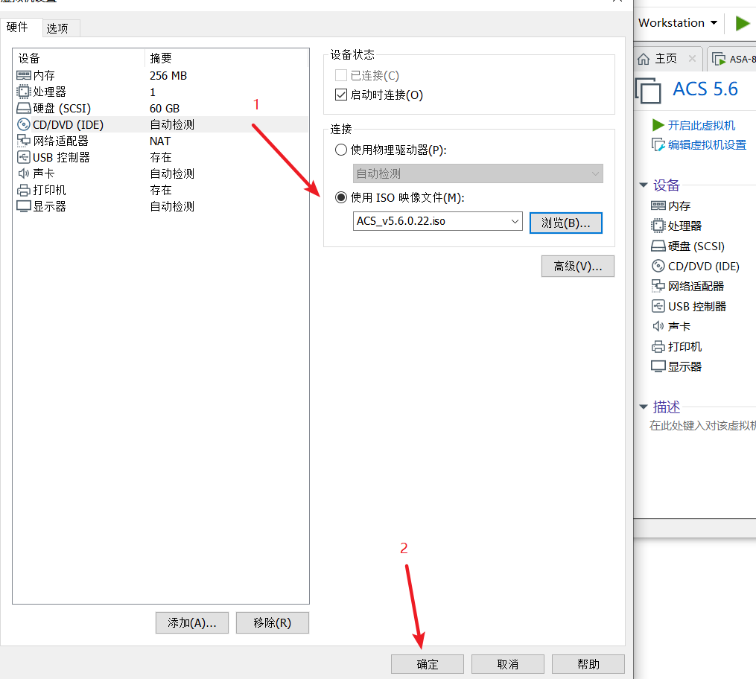
Task: Click the ACS 5.6 virtual machine icon
Action: click(x=649, y=91)
